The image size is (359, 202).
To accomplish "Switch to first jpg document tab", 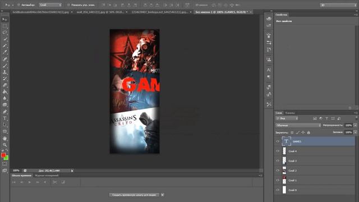I will tap(40, 12).
